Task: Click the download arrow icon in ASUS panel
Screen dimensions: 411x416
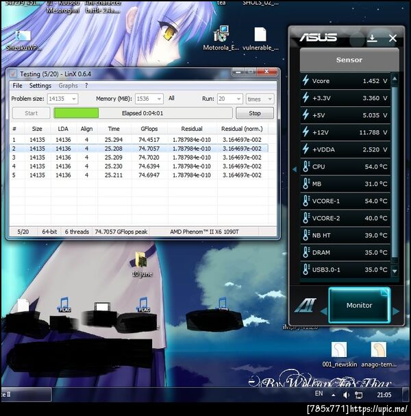Action: point(372,38)
